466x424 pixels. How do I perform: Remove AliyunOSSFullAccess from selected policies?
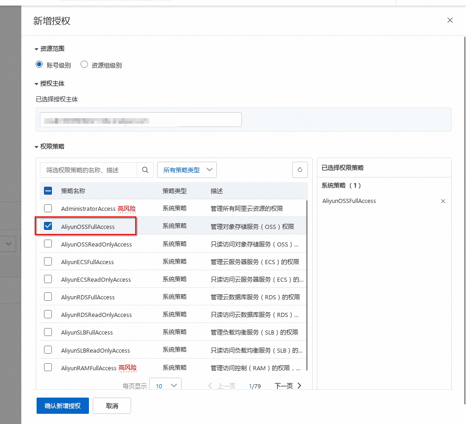click(443, 201)
